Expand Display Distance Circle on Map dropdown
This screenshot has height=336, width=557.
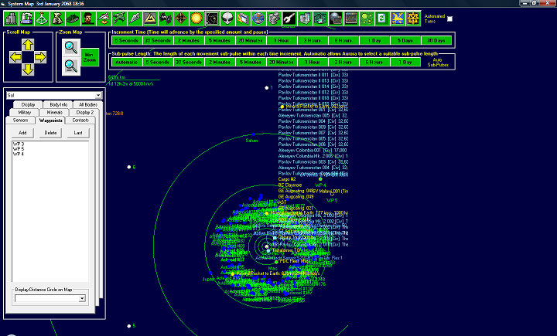(82, 298)
